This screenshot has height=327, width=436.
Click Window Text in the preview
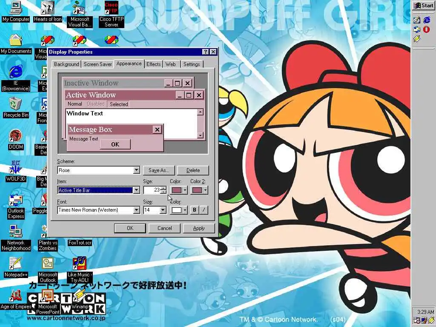pos(85,113)
